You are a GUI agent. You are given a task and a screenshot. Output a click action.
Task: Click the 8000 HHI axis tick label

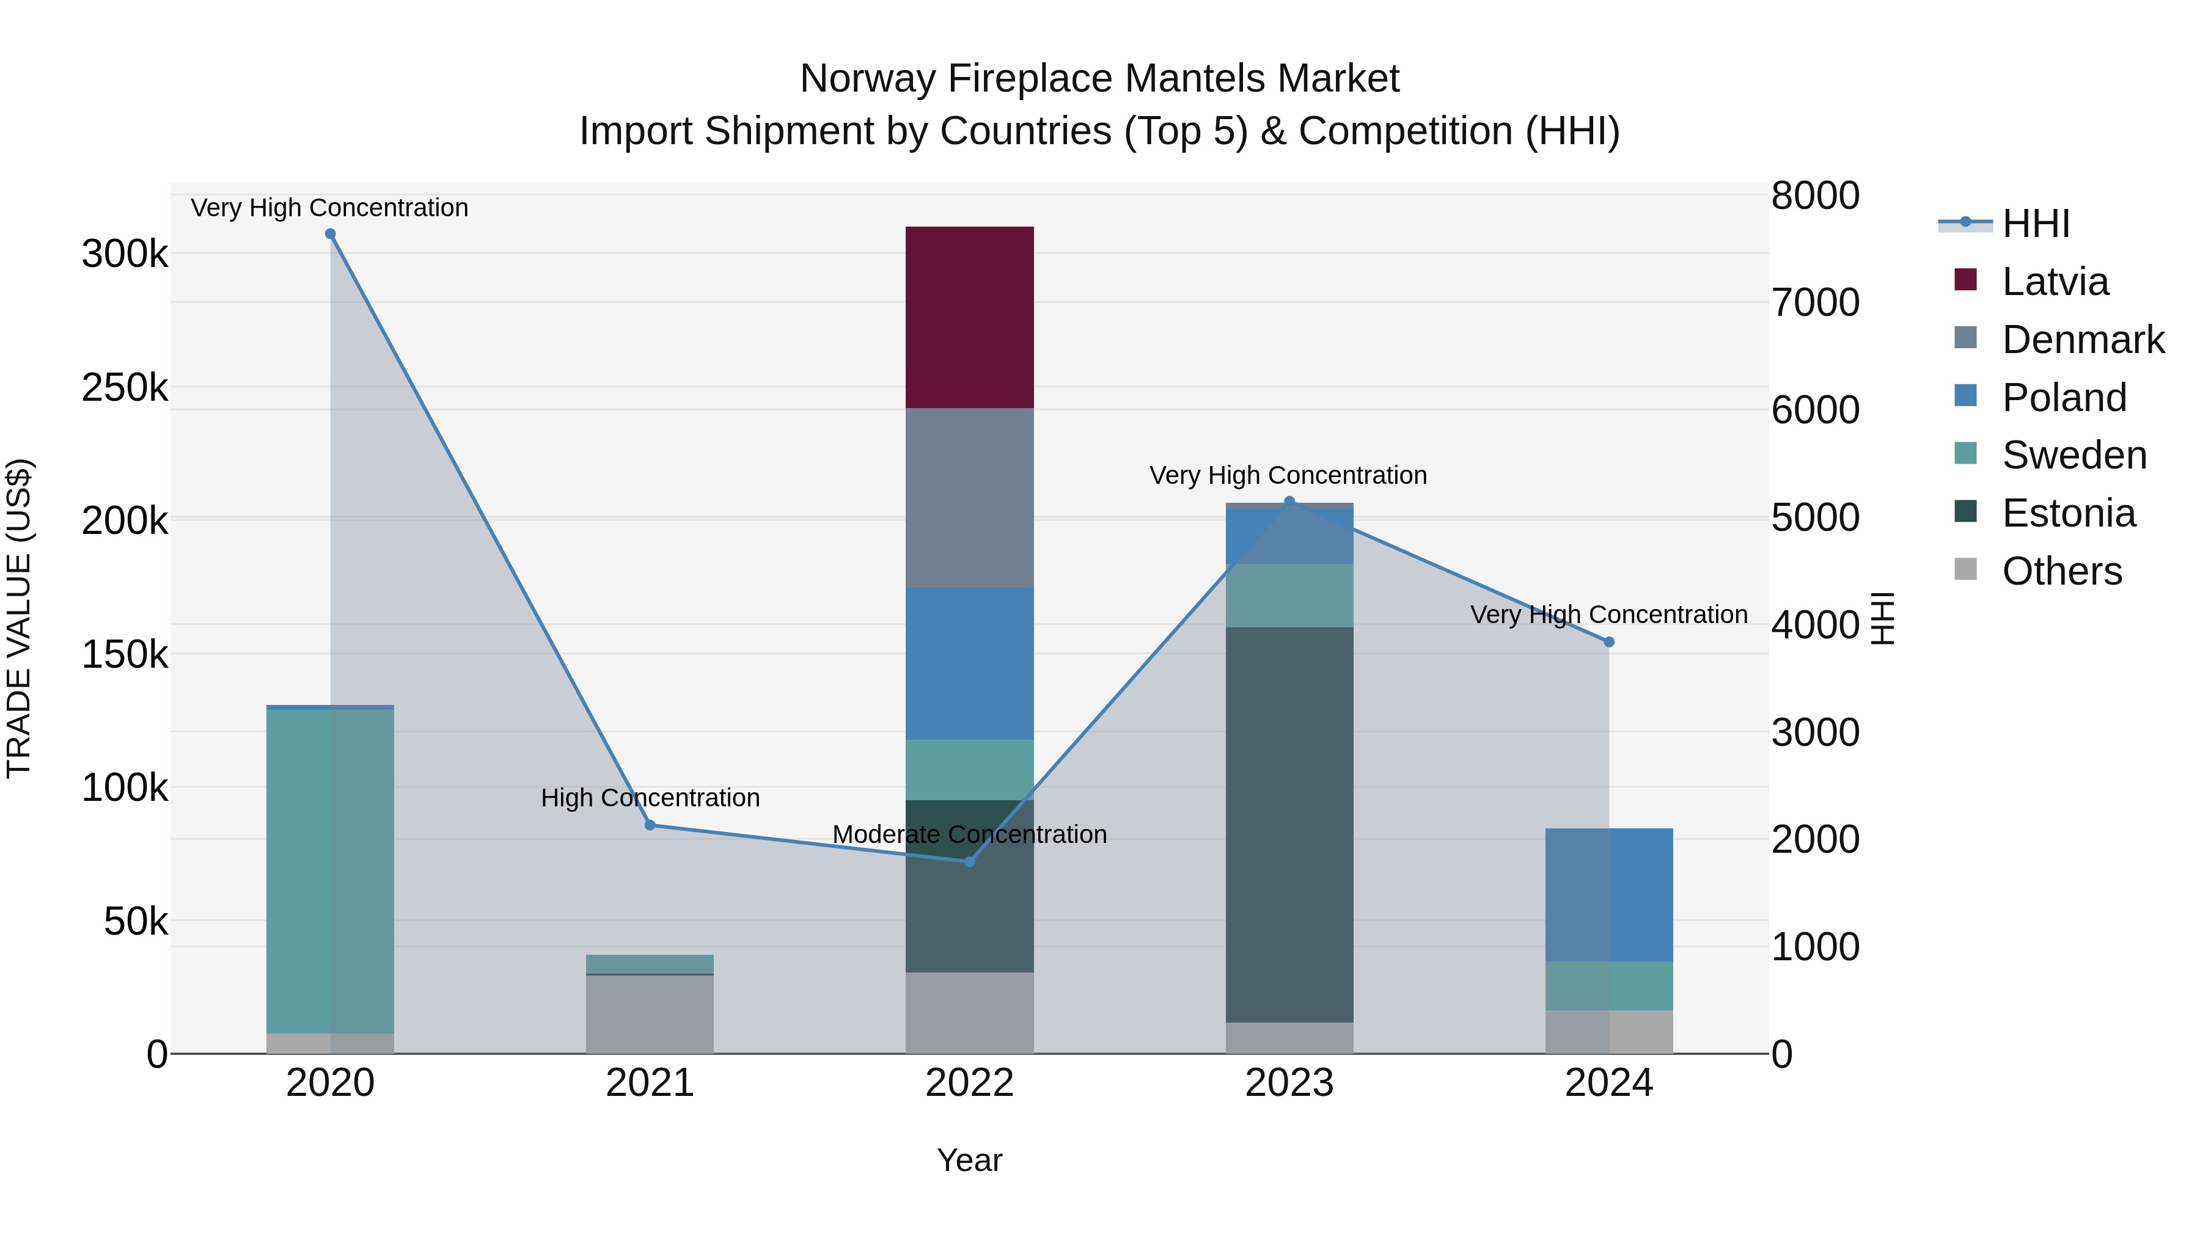(1815, 195)
